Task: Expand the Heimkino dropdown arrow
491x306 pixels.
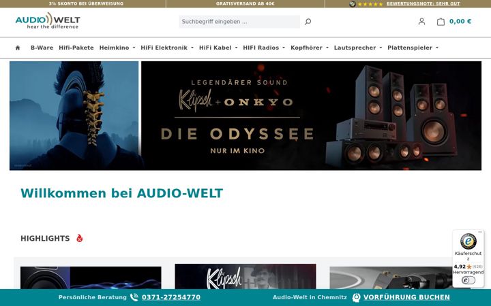Action: click(134, 48)
